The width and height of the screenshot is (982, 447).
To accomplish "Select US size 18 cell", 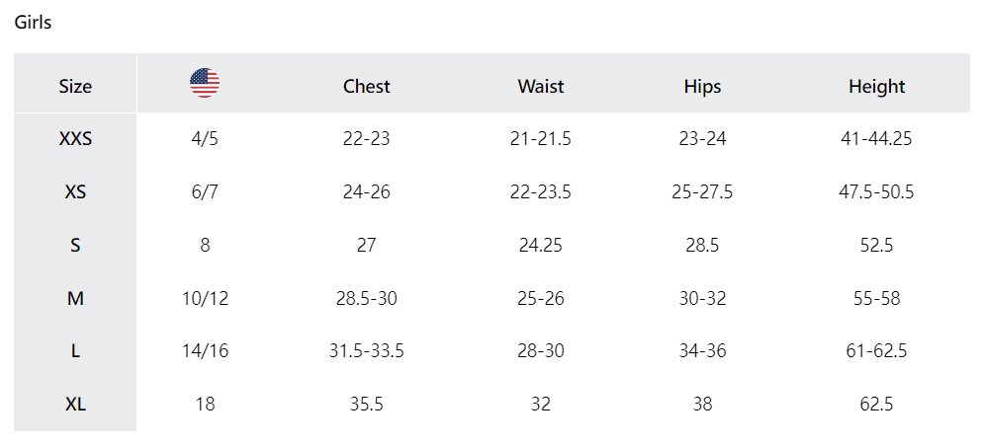I will point(205,405).
